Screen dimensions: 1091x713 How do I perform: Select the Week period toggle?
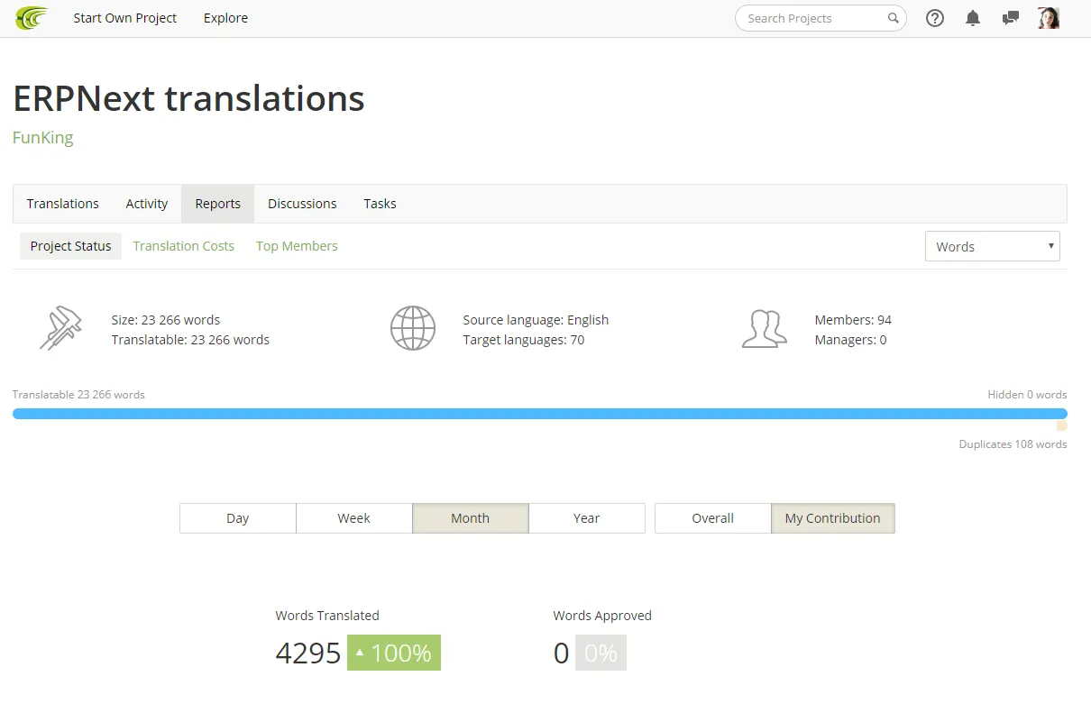[x=354, y=518]
